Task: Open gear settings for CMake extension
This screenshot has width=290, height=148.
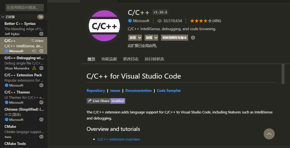Action: pos(41,137)
